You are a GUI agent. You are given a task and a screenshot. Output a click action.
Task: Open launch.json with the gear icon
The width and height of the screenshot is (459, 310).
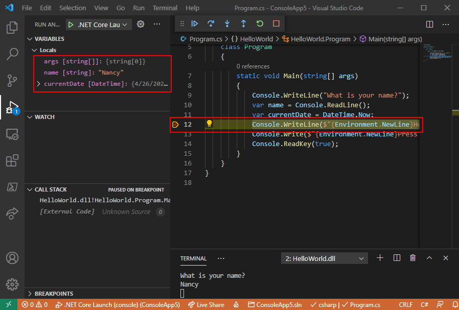point(141,25)
